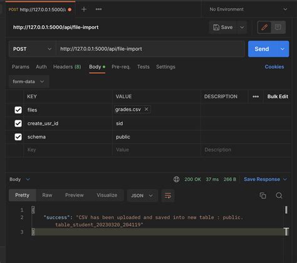Open column options three-dot icon
The image size is (297, 263).
point(256,96)
